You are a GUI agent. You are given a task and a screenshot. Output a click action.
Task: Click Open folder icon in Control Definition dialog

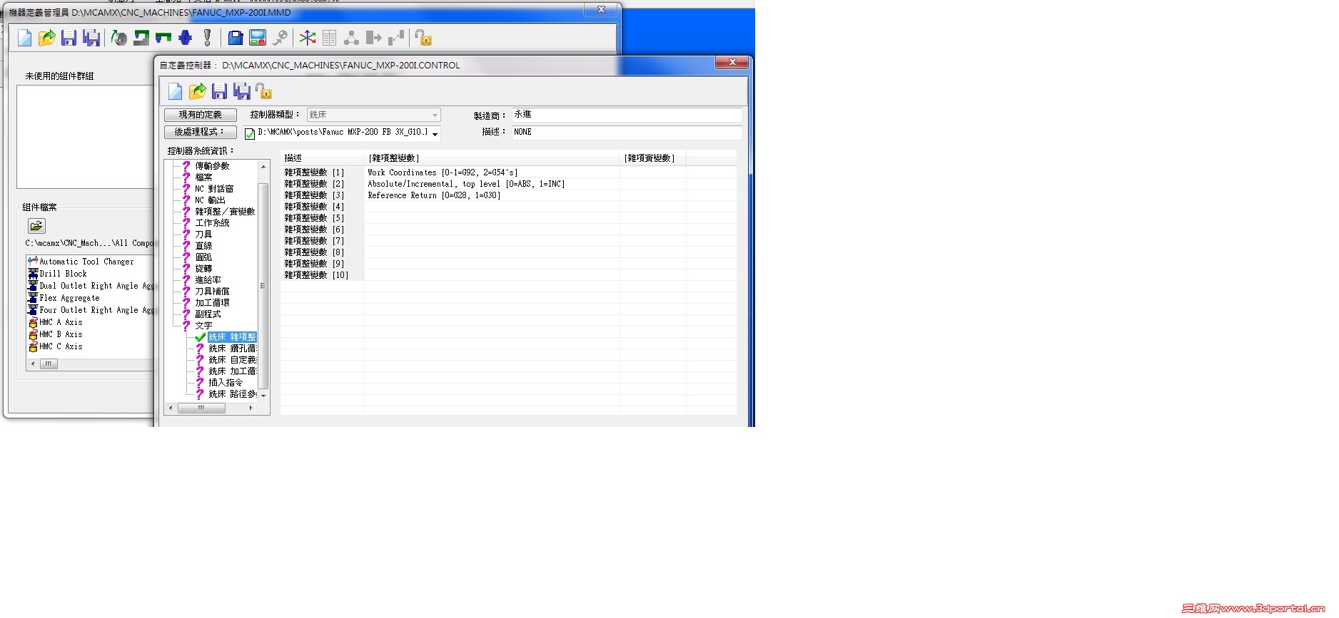pos(197,91)
